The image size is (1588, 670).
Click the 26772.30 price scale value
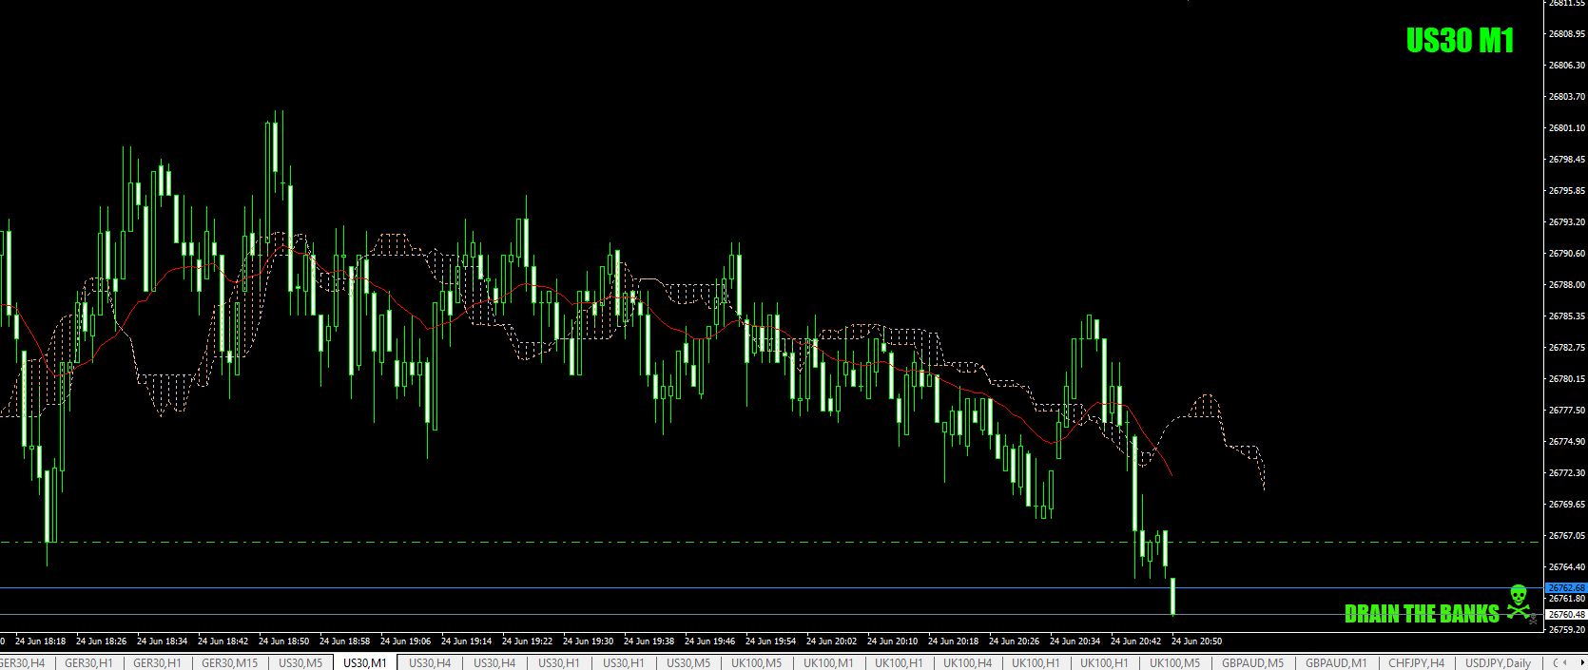(1566, 472)
